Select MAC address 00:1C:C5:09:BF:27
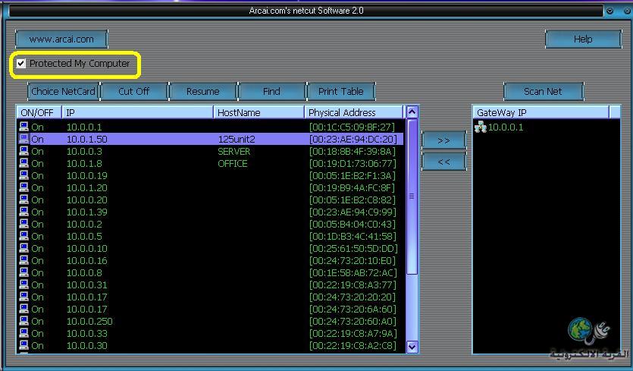The height and width of the screenshot is (371, 633). (x=352, y=127)
